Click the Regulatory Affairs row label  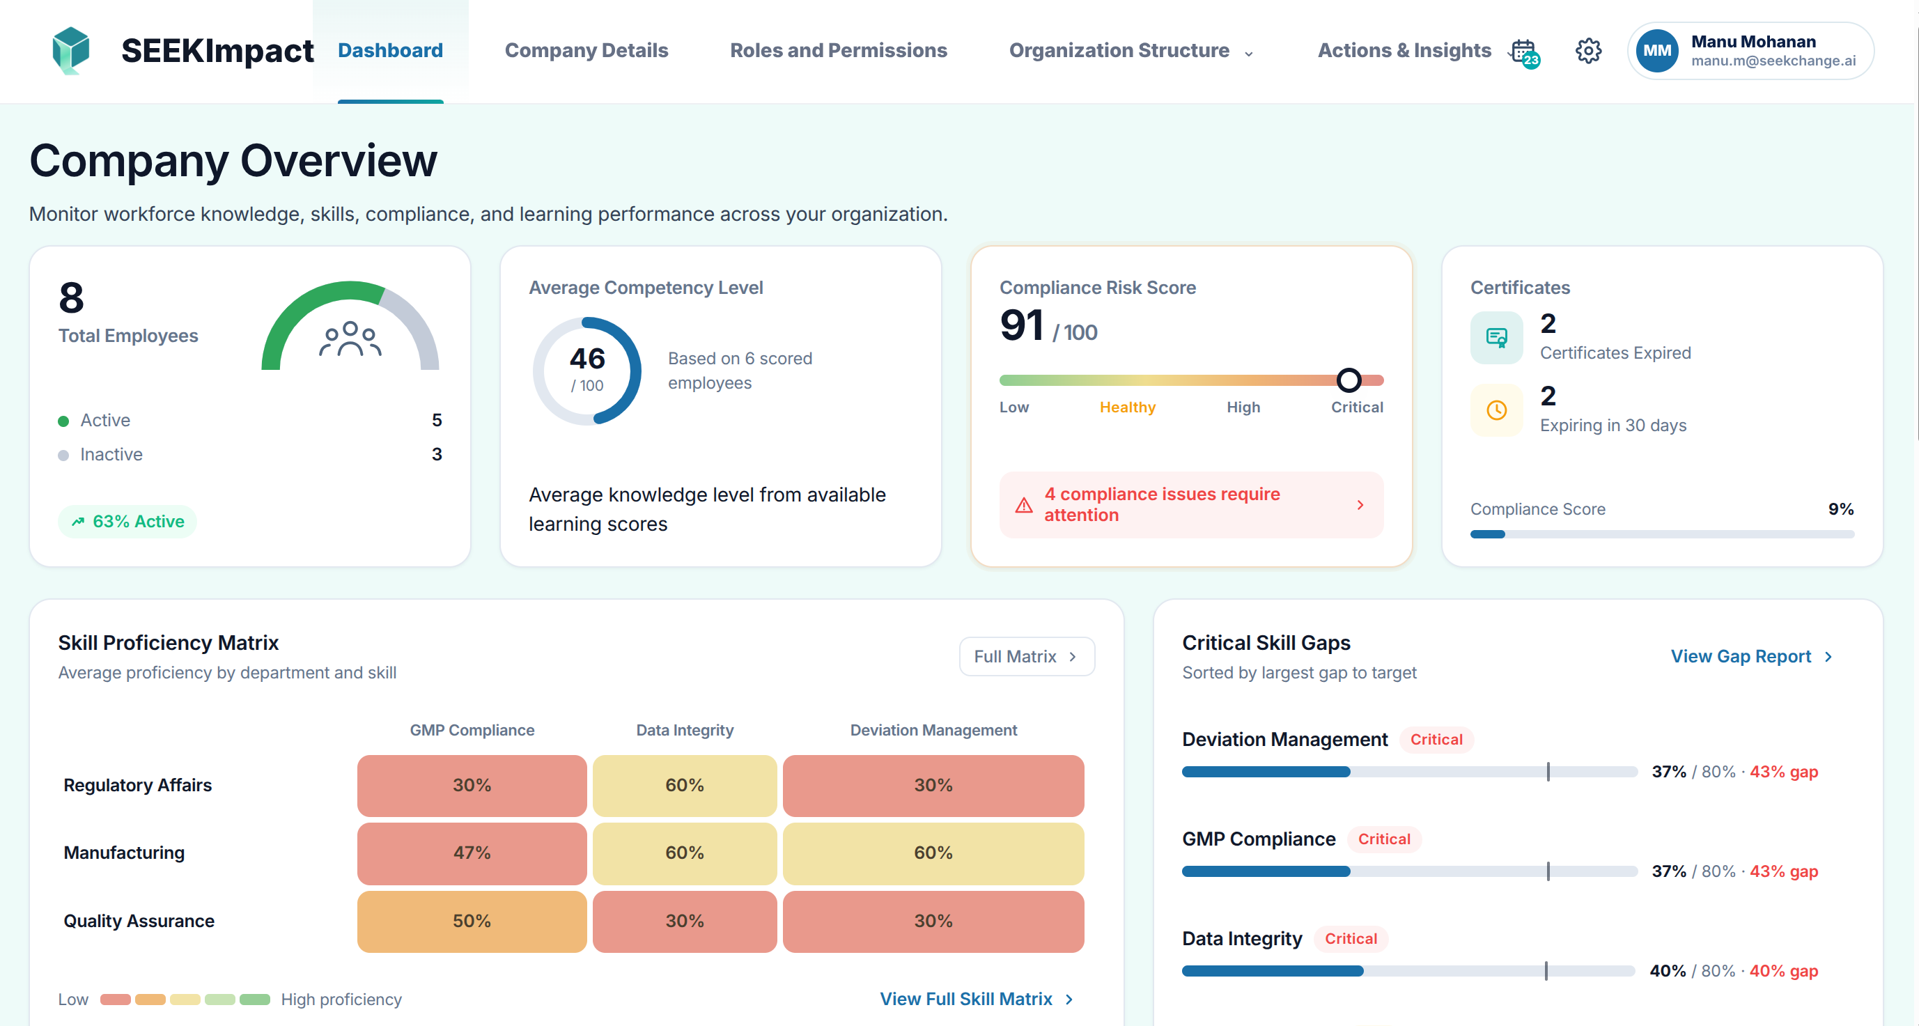point(138,785)
